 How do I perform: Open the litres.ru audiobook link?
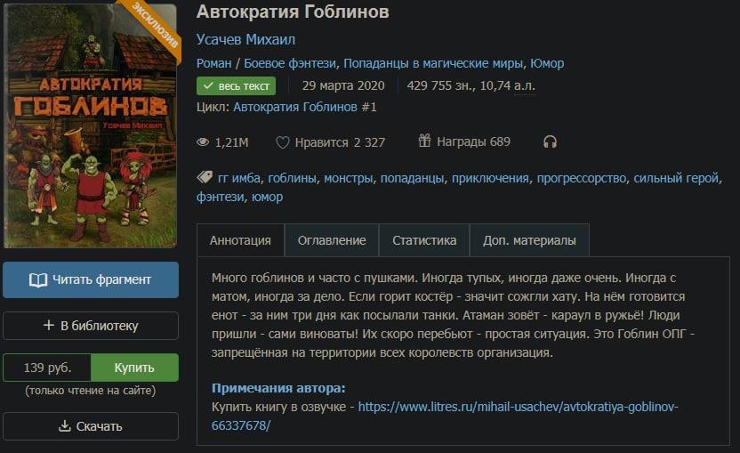(445, 416)
